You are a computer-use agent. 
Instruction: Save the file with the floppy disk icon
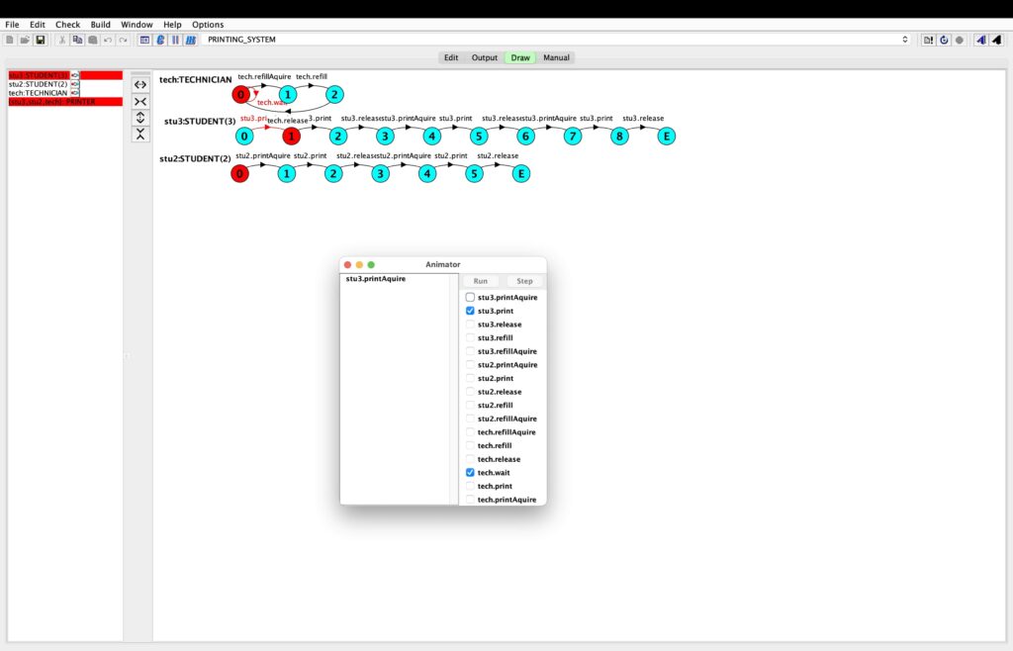click(40, 40)
